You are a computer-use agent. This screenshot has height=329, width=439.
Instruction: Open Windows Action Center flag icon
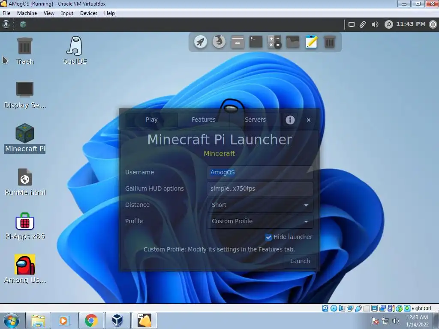tap(375, 321)
